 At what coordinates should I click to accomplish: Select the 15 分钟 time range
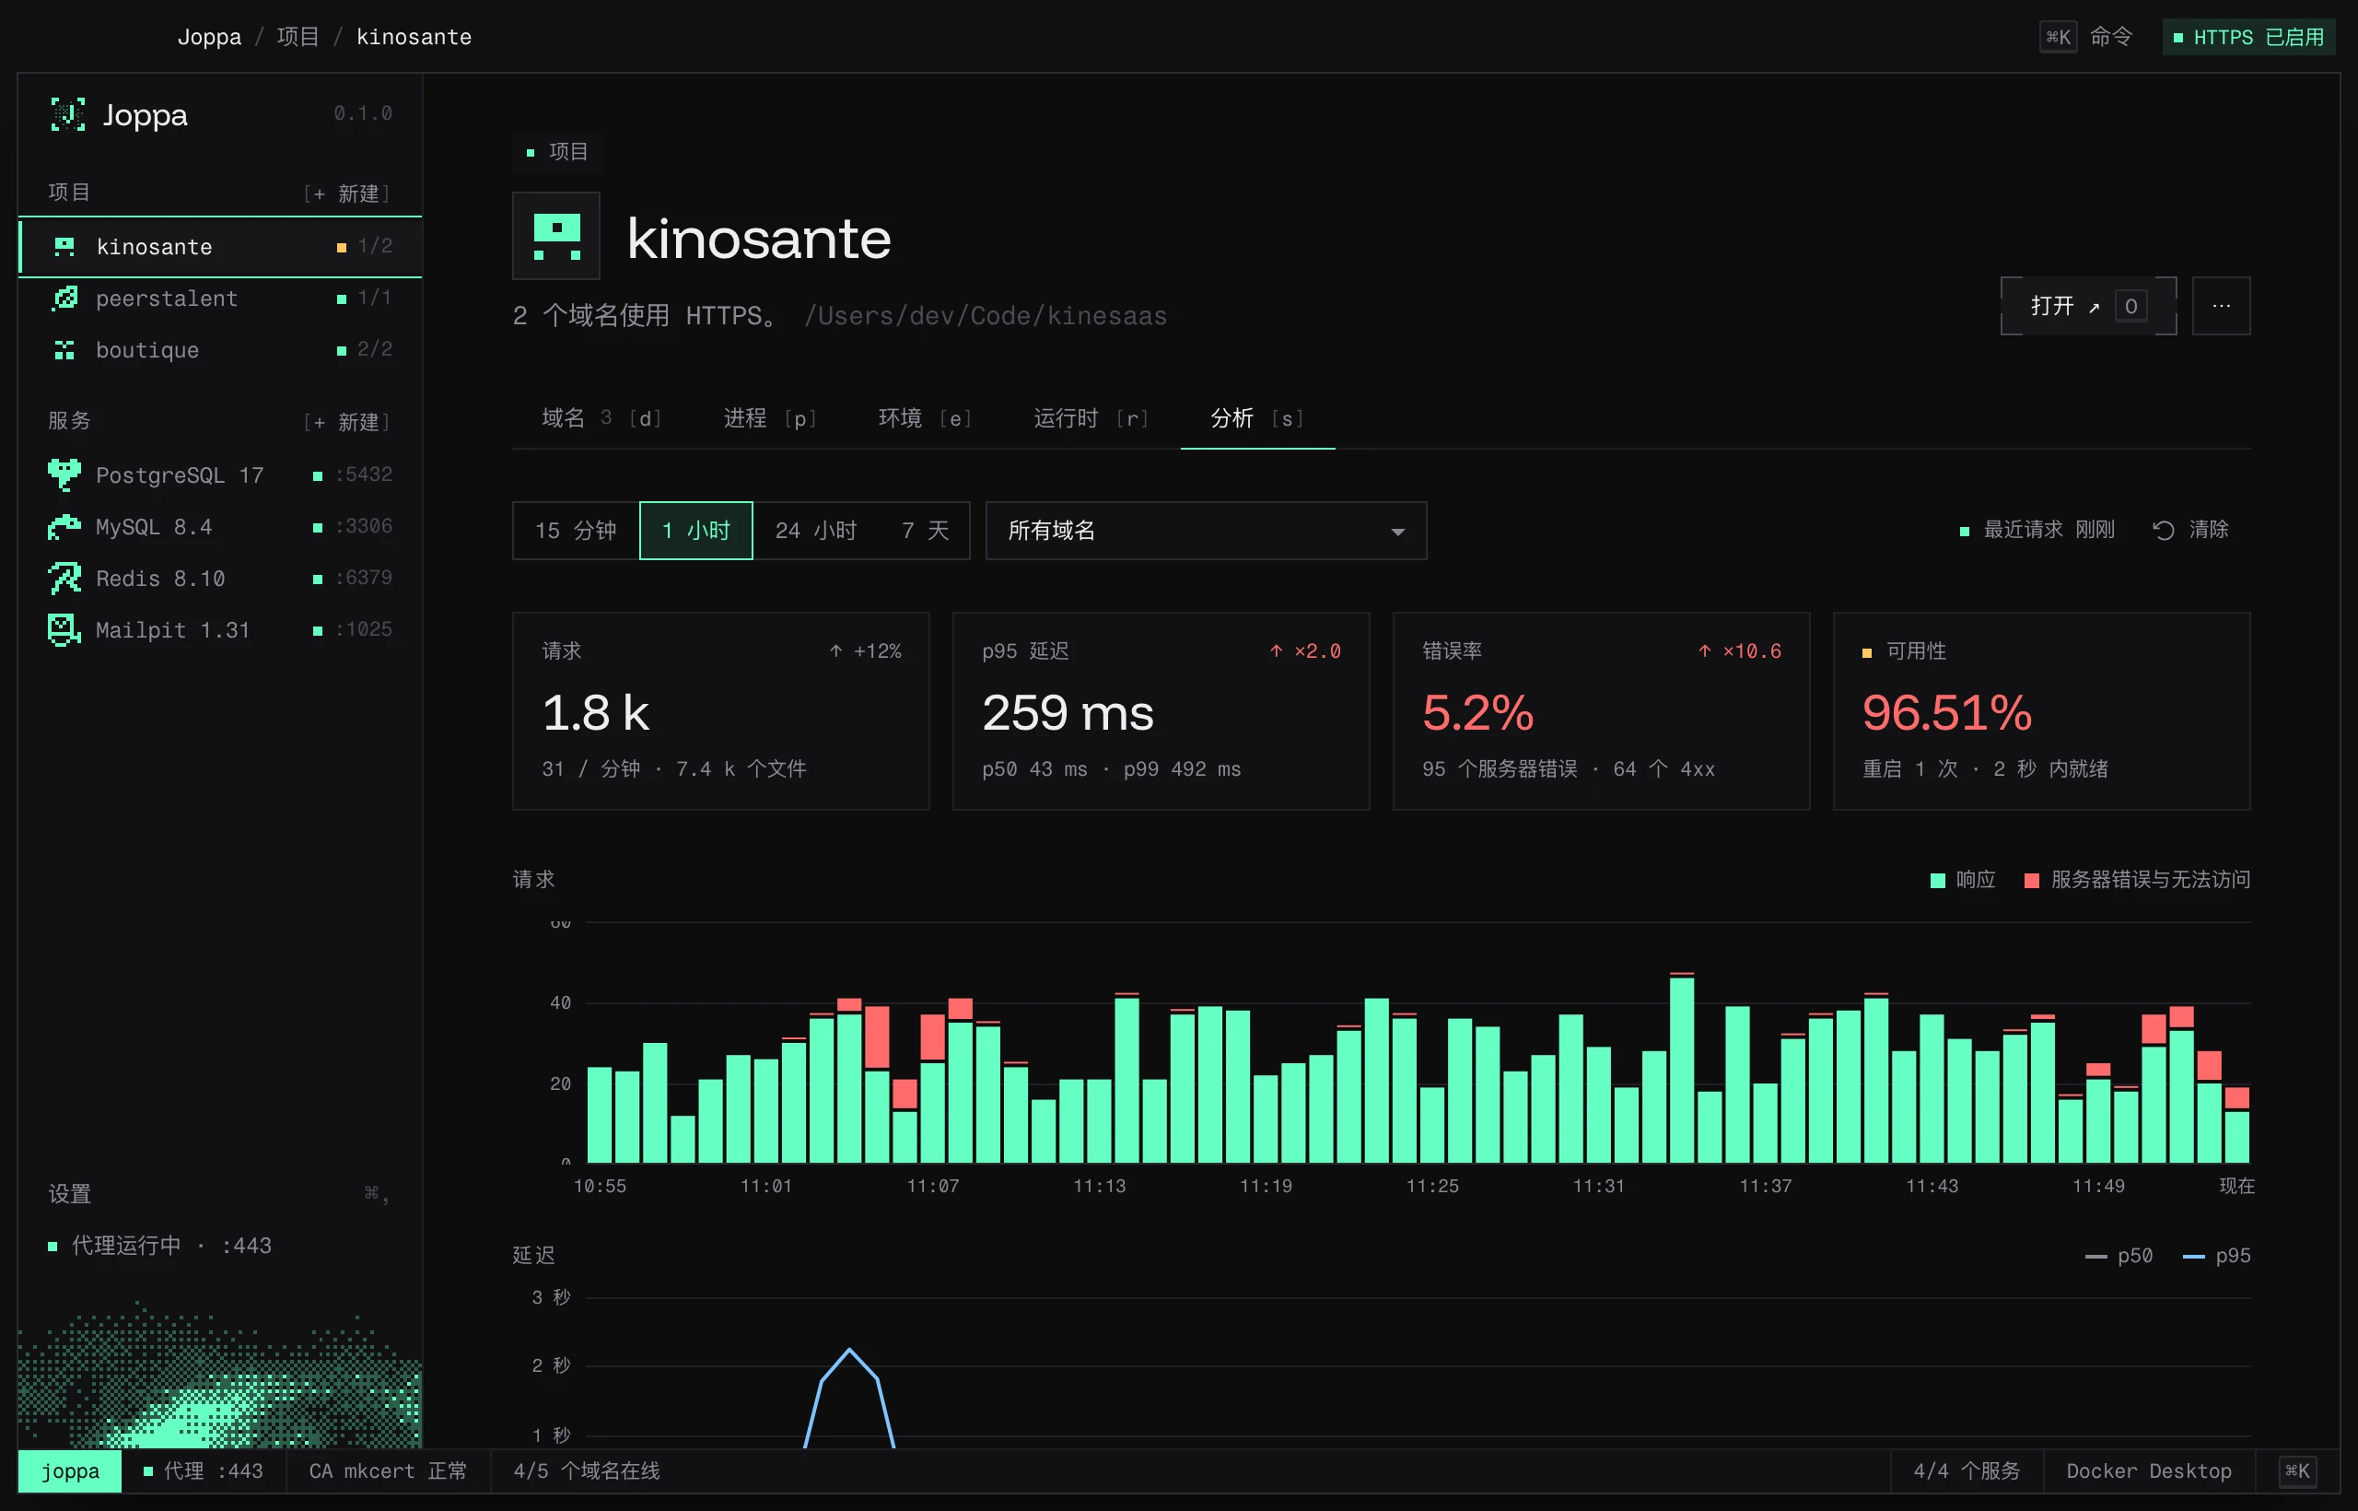click(576, 531)
